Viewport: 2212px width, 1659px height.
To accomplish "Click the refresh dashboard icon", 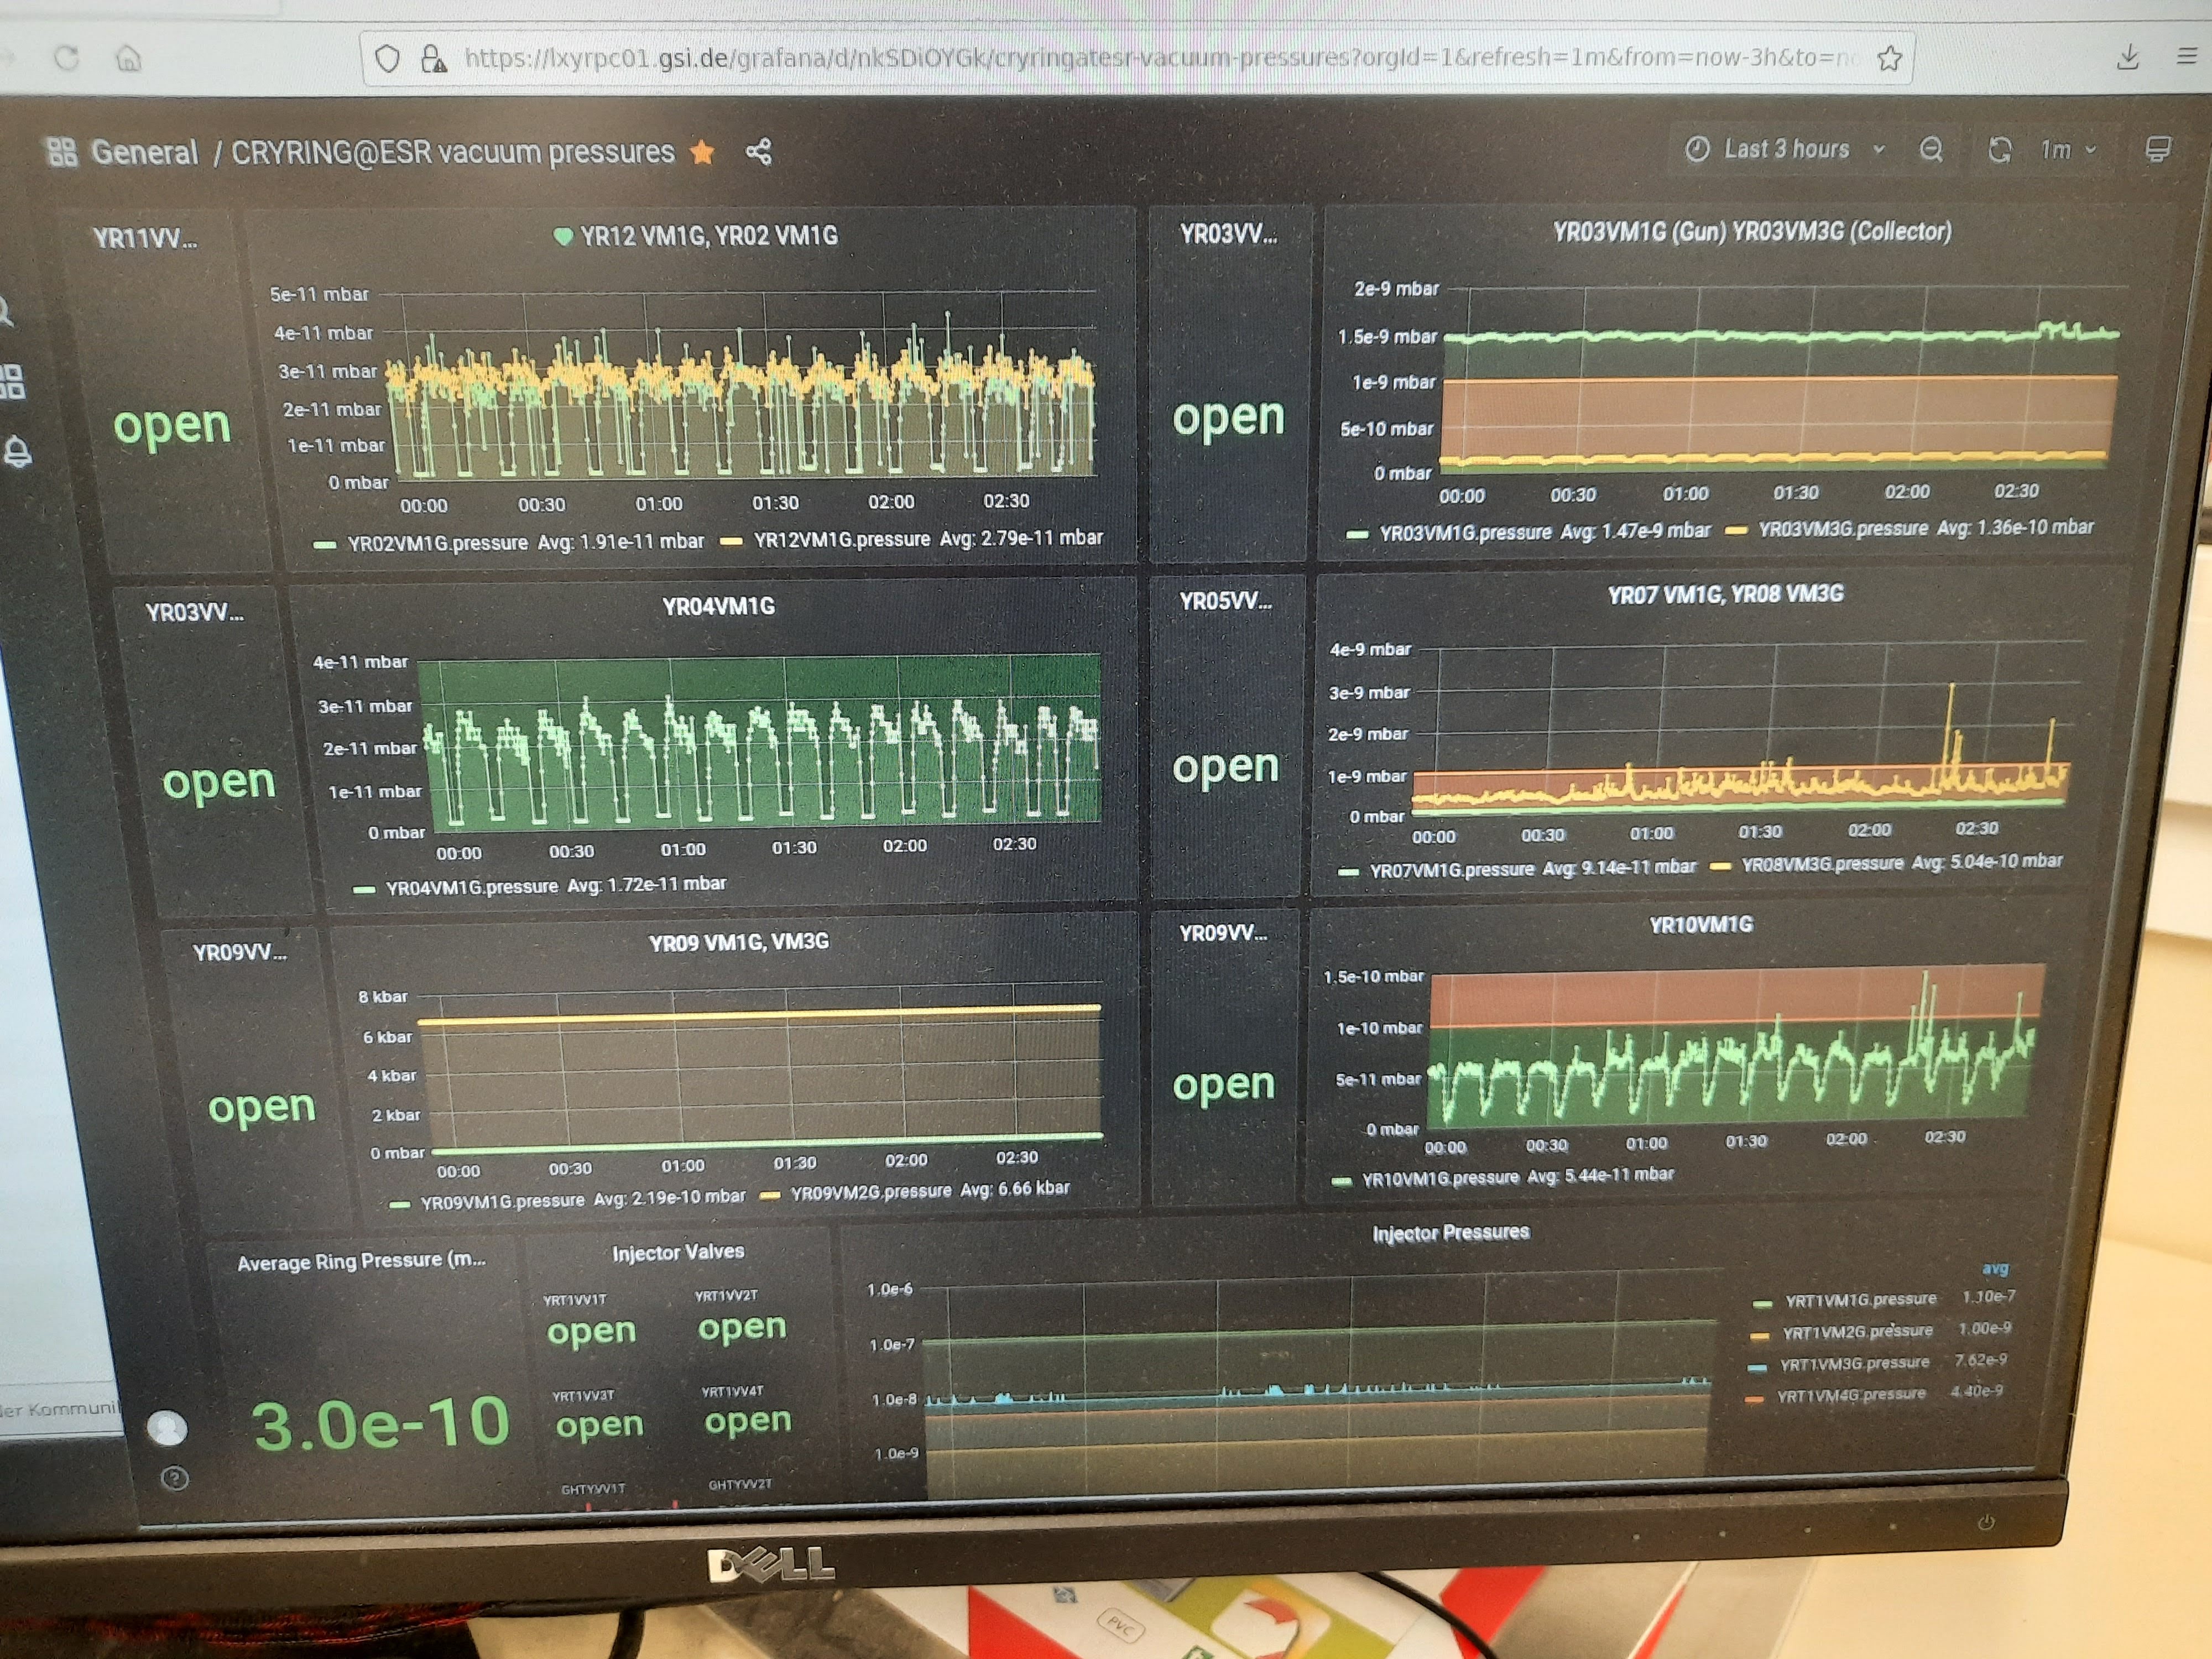I will pos(1999,150).
